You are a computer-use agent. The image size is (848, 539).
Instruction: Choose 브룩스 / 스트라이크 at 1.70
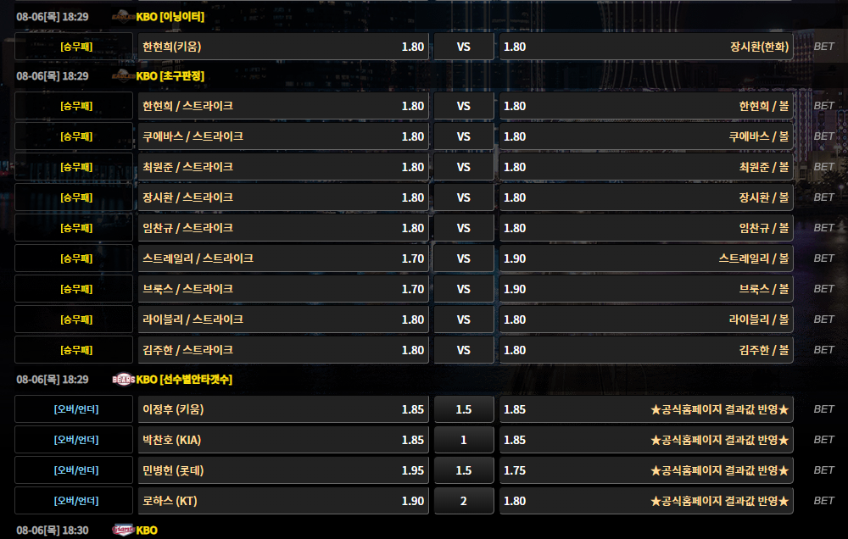pos(283,289)
